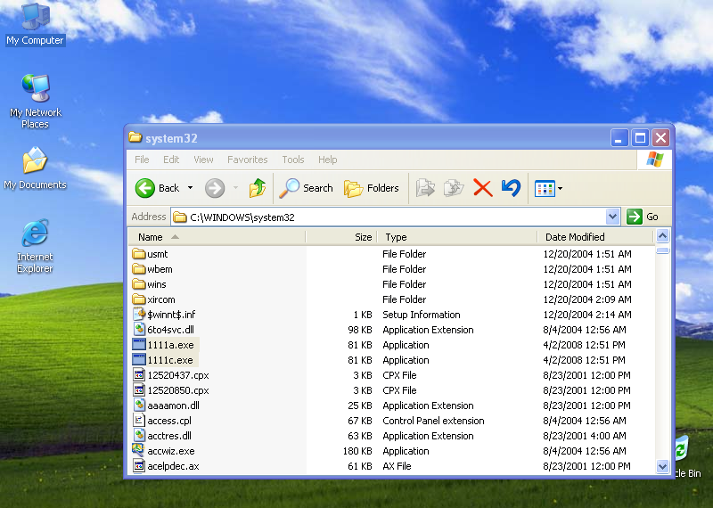Click the '8/23/2001 4:00 AM' date cell
This screenshot has width=713, height=508.
[x=585, y=436]
